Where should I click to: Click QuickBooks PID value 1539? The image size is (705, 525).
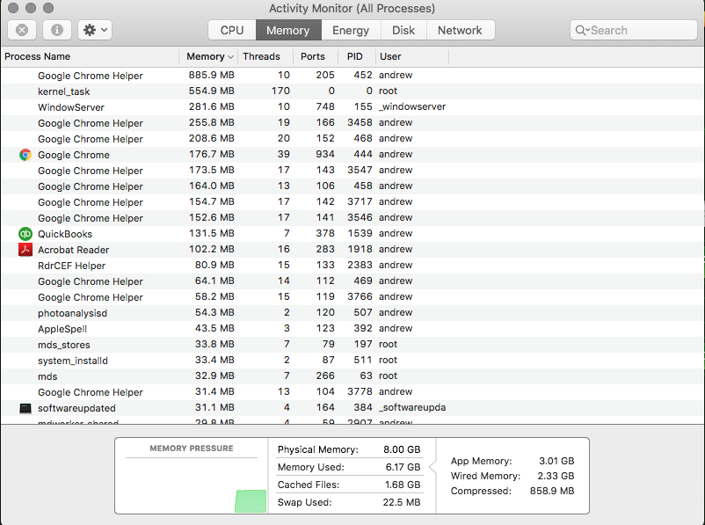(x=360, y=234)
